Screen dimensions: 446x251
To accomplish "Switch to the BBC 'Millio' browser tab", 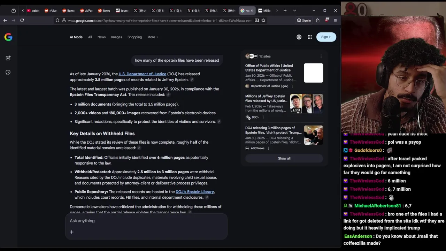I will click(264, 11).
